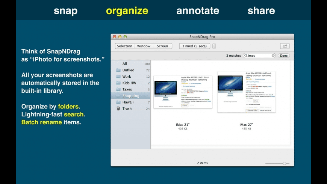Choose Window capture mode
The height and width of the screenshot is (184, 327).
point(144,46)
